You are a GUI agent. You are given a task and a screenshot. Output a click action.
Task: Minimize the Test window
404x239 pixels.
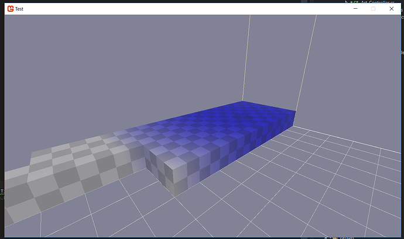click(x=355, y=9)
